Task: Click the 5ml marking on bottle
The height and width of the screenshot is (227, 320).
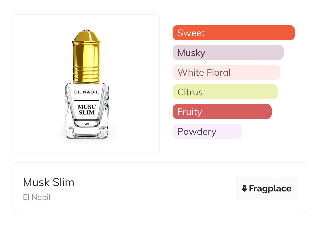Action: 86,123
